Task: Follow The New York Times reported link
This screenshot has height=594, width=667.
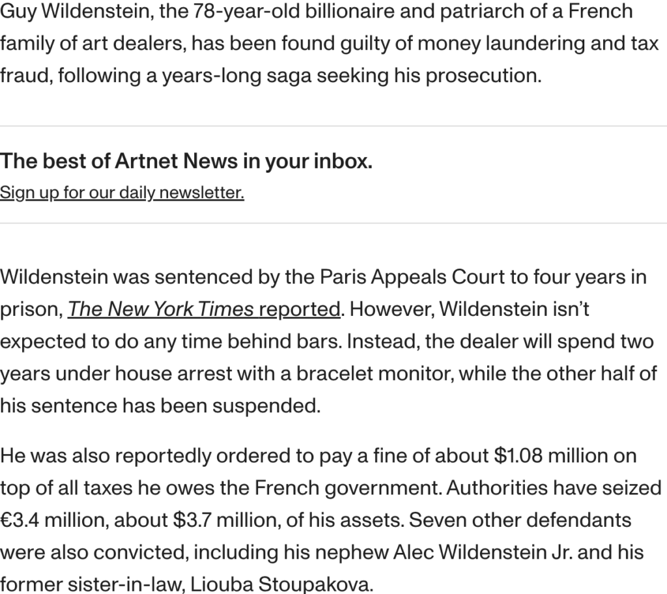Action: click(x=204, y=309)
